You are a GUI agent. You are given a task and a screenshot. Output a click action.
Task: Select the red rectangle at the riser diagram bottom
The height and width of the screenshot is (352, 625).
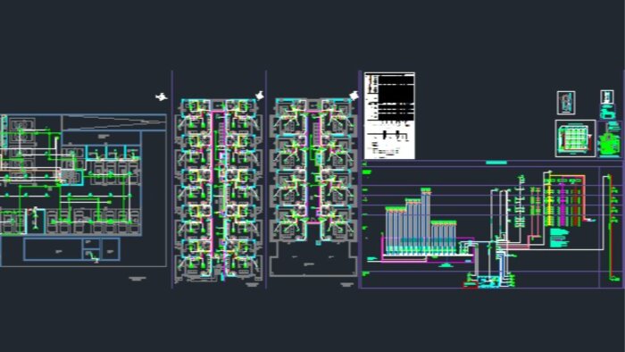[x=471, y=285]
